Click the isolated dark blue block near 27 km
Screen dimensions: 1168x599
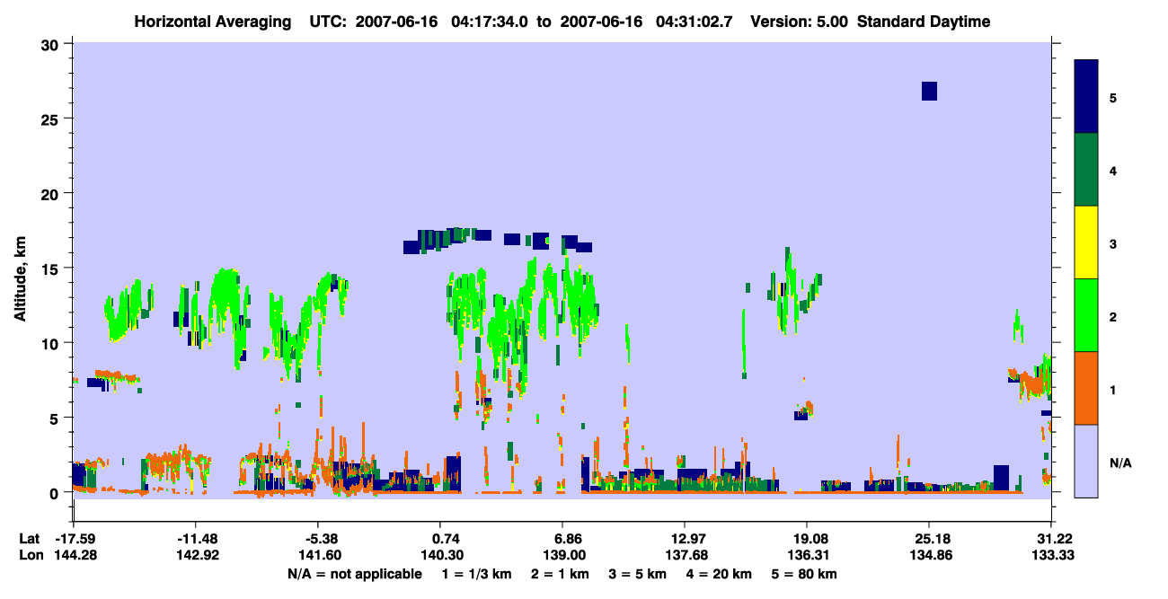(929, 91)
